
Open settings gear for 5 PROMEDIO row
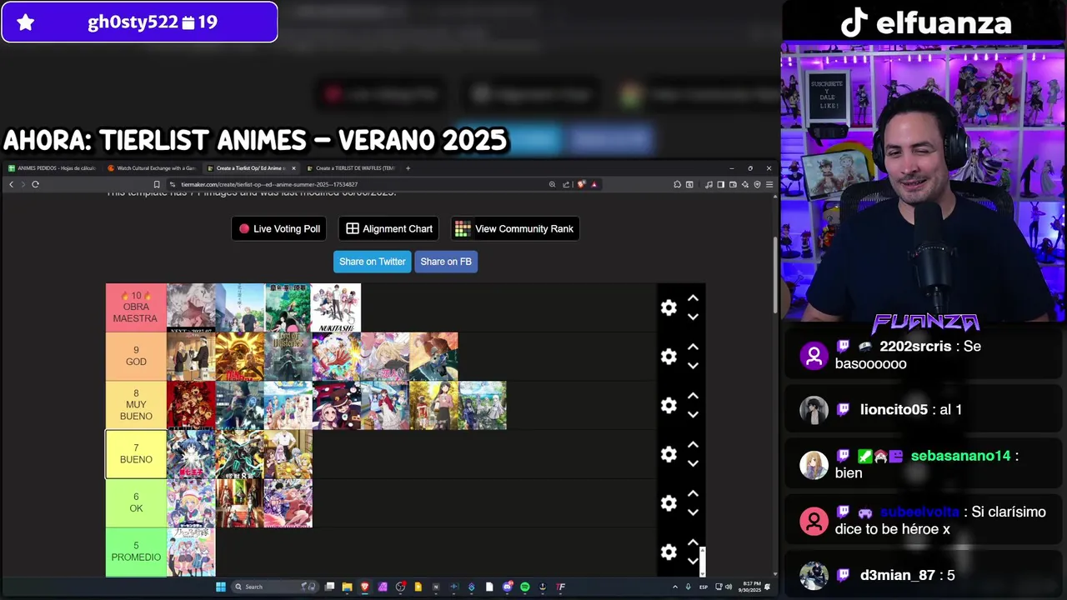(x=669, y=552)
